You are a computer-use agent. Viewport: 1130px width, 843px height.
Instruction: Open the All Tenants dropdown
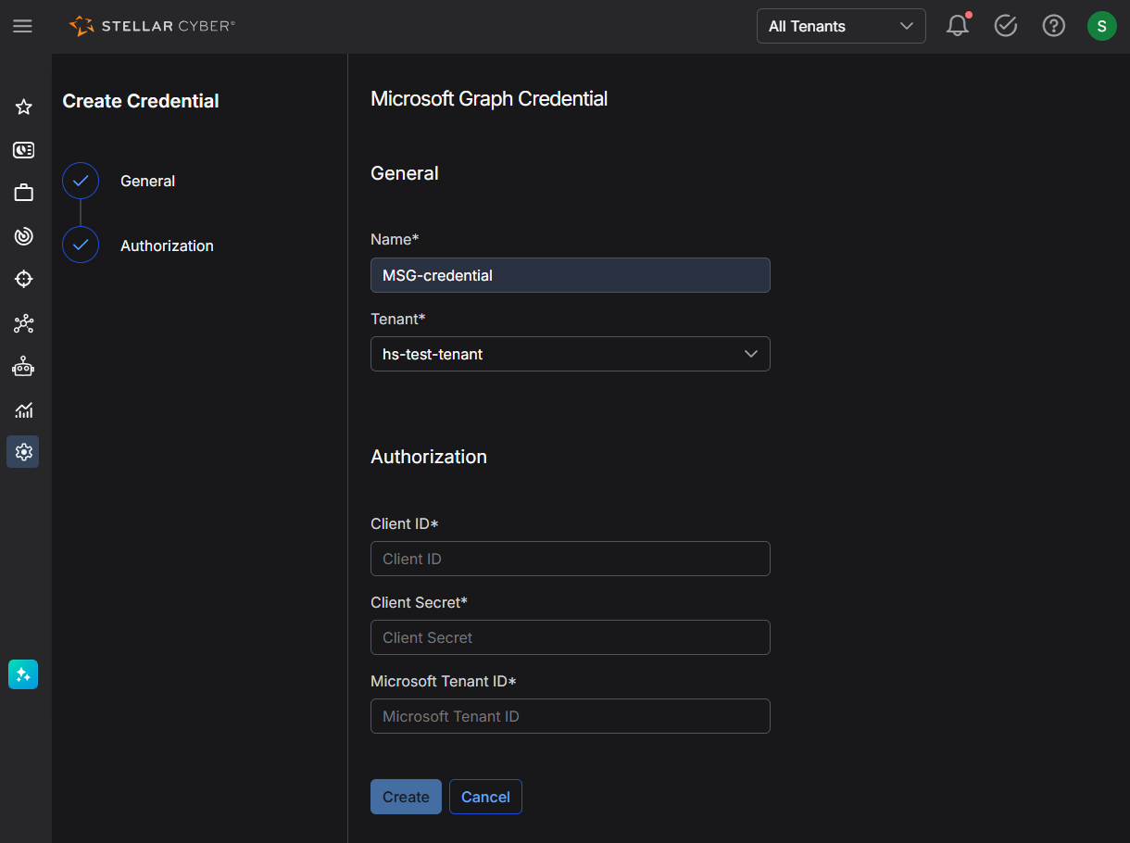tap(841, 26)
